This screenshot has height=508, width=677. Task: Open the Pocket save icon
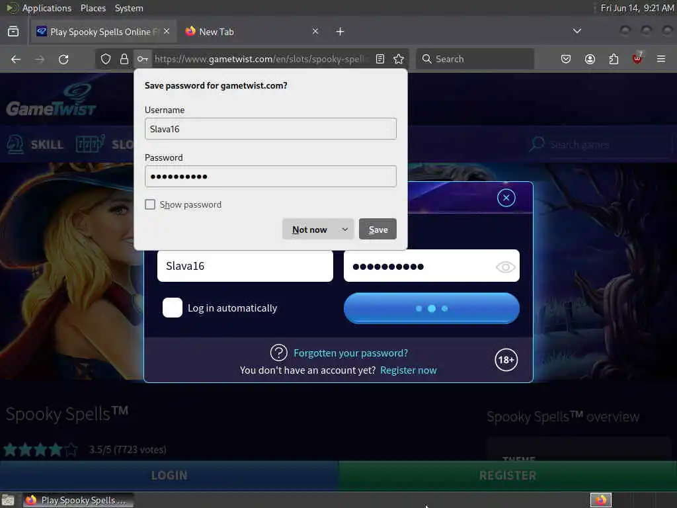(x=566, y=59)
